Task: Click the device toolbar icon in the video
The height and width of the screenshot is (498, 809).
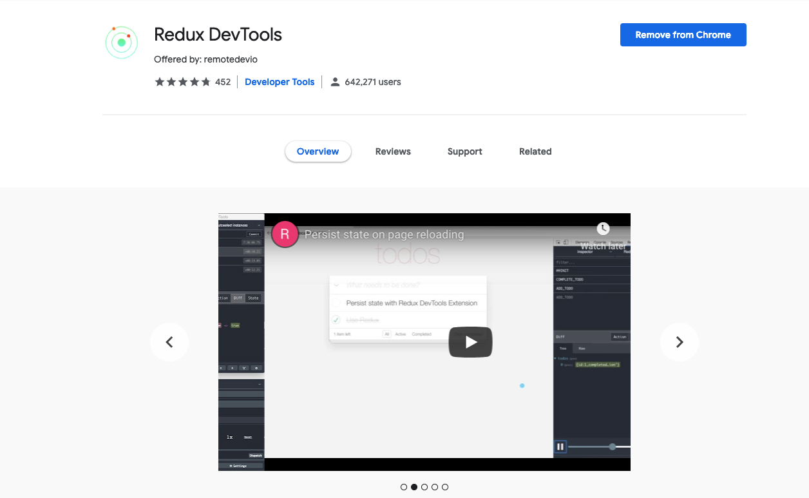Action: (x=565, y=242)
